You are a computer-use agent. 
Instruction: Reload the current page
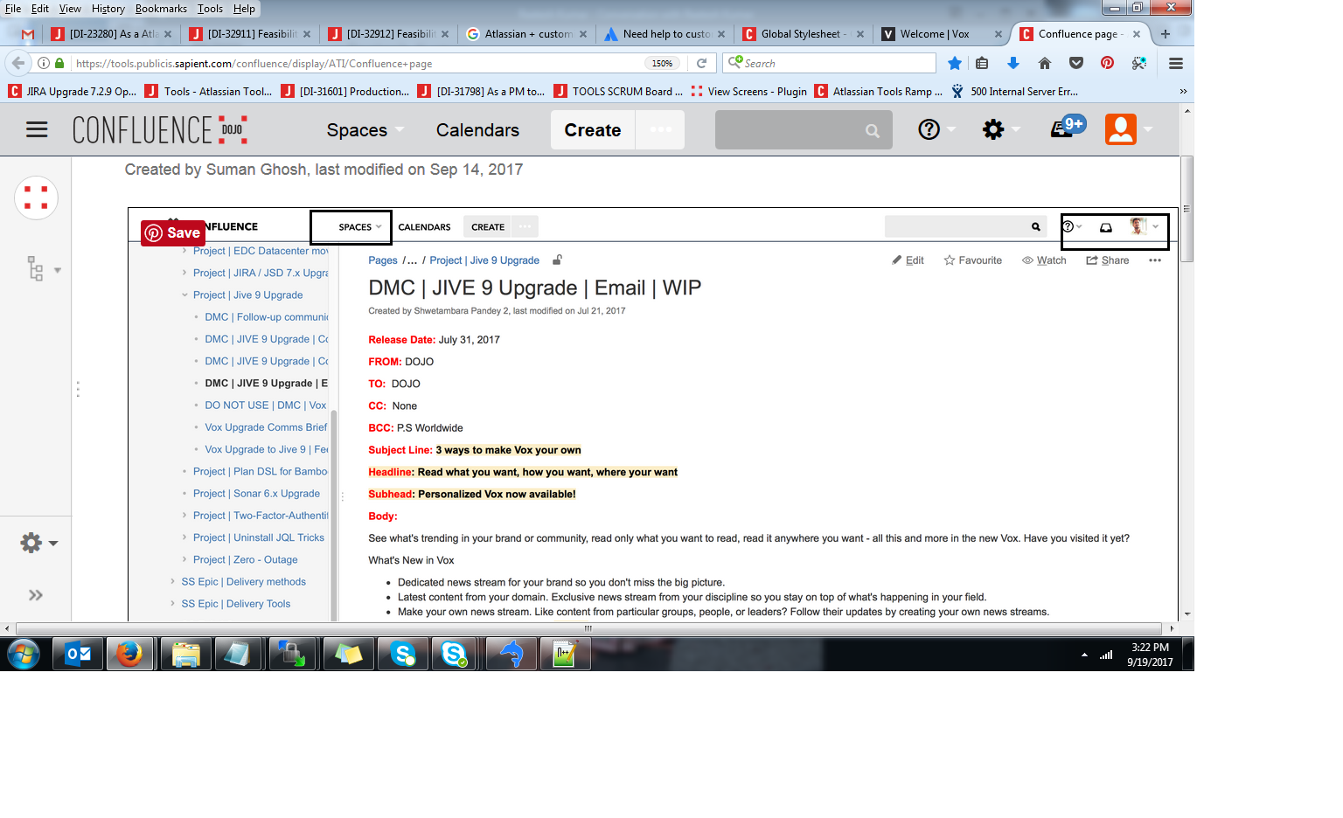click(x=701, y=63)
